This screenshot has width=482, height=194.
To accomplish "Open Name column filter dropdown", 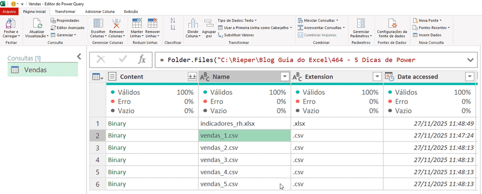I will pyautogui.click(x=284, y=77).
